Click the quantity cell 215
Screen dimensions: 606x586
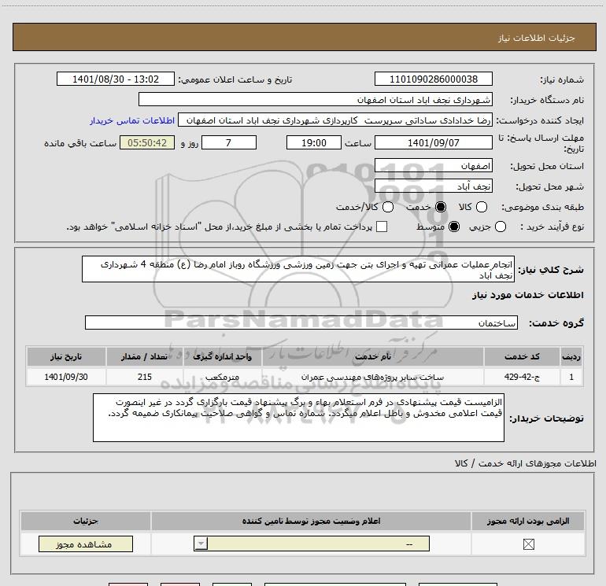[145, 377]
